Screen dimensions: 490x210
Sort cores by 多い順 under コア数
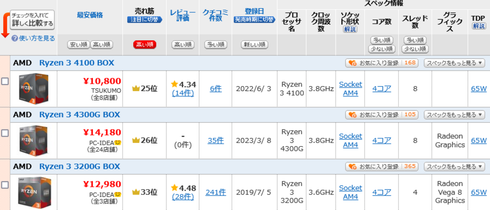click(x=382, y=40)
